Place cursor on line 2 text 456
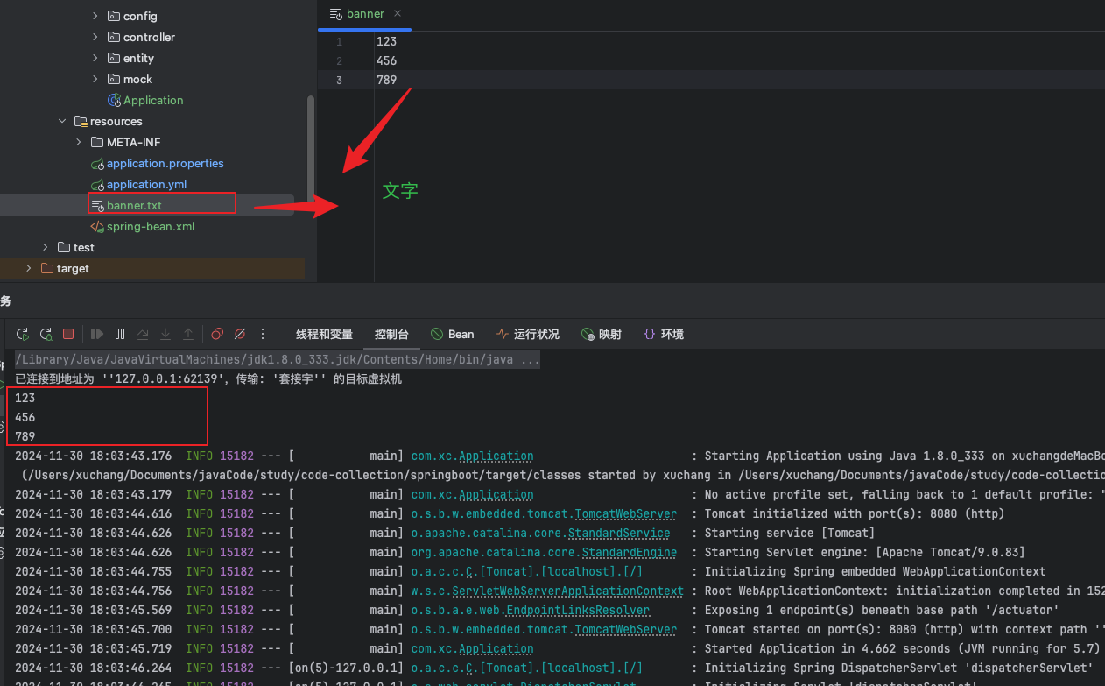The width and height of the screenshot is (1105, 686). point(386,60)
